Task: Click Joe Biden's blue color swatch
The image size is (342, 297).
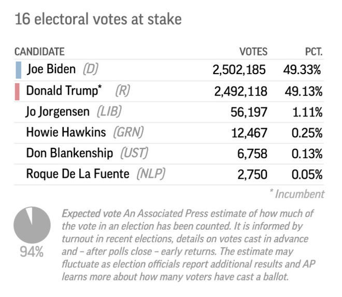Action: 18,69
